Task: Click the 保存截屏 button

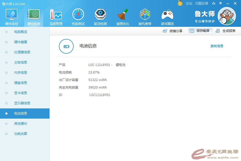Action: point(200,31)
